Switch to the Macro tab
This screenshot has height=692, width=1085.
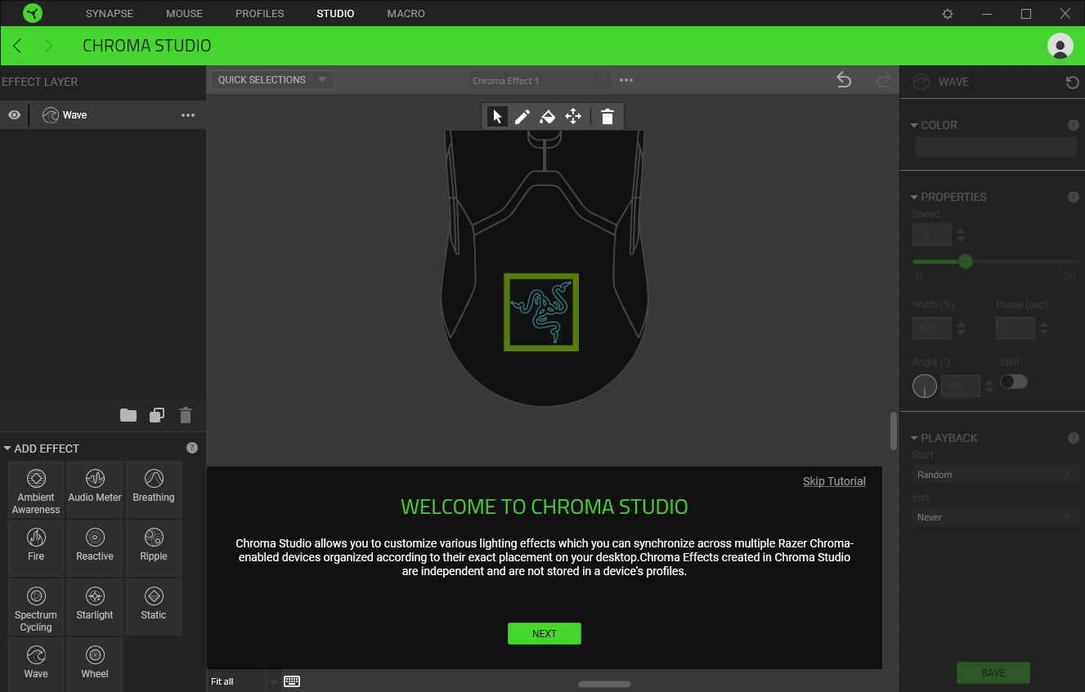pyautogui.click(x=406, y=14)
